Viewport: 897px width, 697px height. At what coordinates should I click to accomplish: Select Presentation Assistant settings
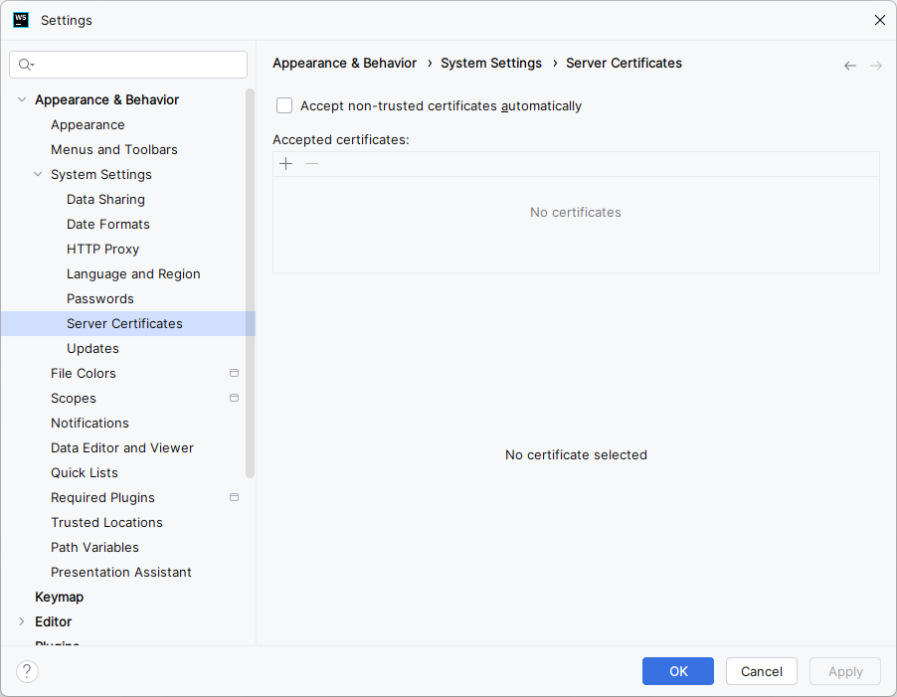click(x=120, y=572)
